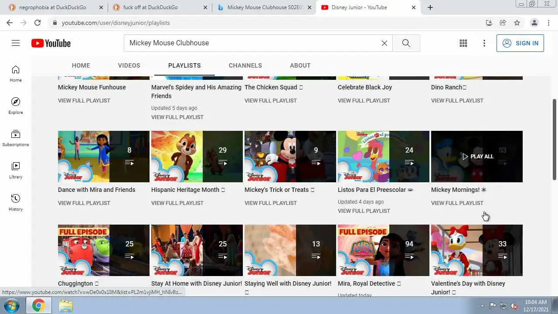
Task: Click the Windows Start button
Action: click(12, 305)
